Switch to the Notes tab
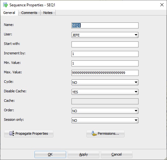The height and width of the screenshot is (160, 167). pyautogui.click(x=48, y=13)
